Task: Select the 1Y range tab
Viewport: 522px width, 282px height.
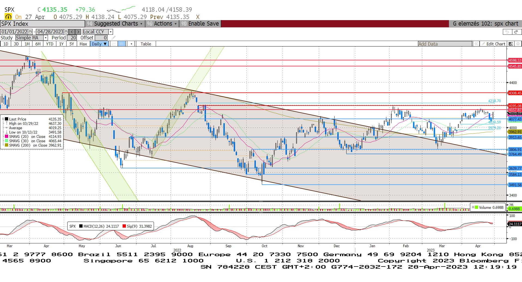Action: pyautogui.click(x=61, y=44)
